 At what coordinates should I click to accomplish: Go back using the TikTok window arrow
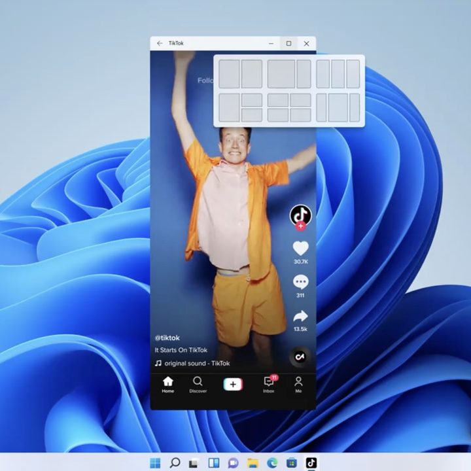(160, 43)
